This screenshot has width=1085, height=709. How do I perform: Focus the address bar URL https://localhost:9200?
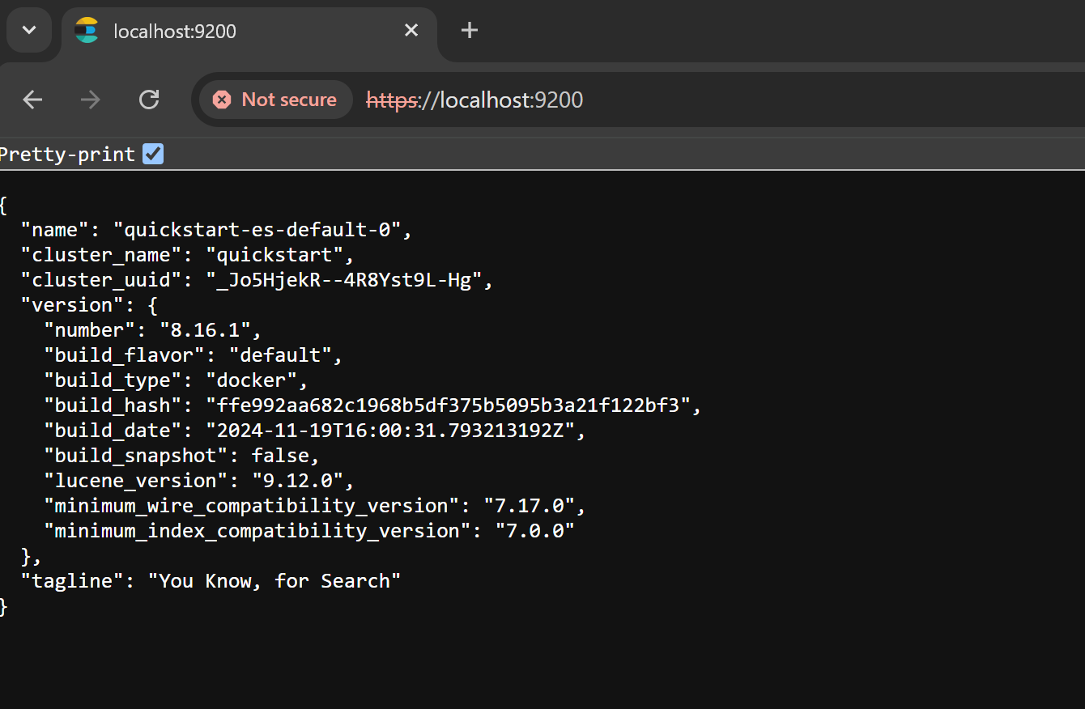point(474,100)
